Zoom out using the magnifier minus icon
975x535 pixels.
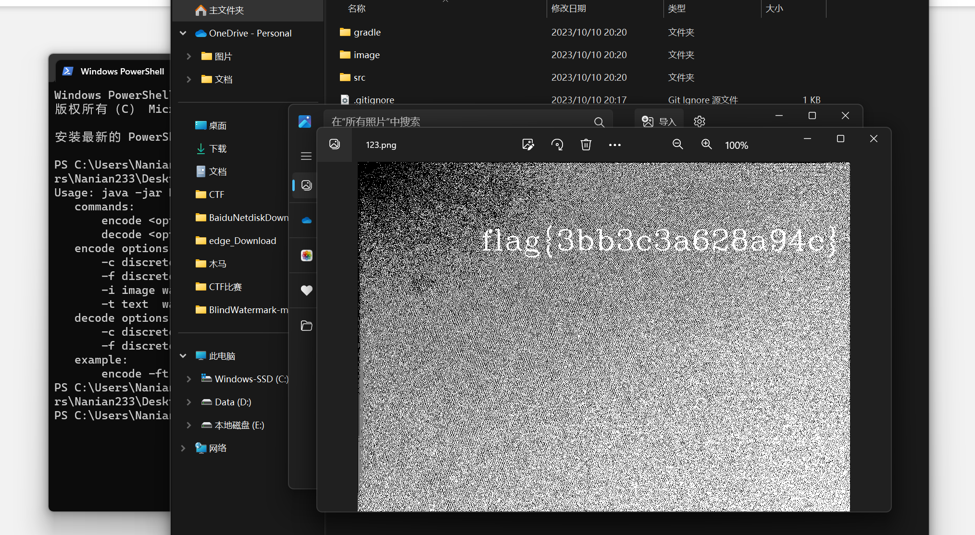pos(677,145)
